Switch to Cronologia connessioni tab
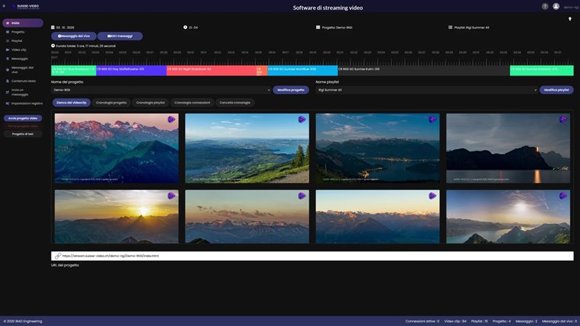Screen dimensions: 580x326 (x=192, y=103)
